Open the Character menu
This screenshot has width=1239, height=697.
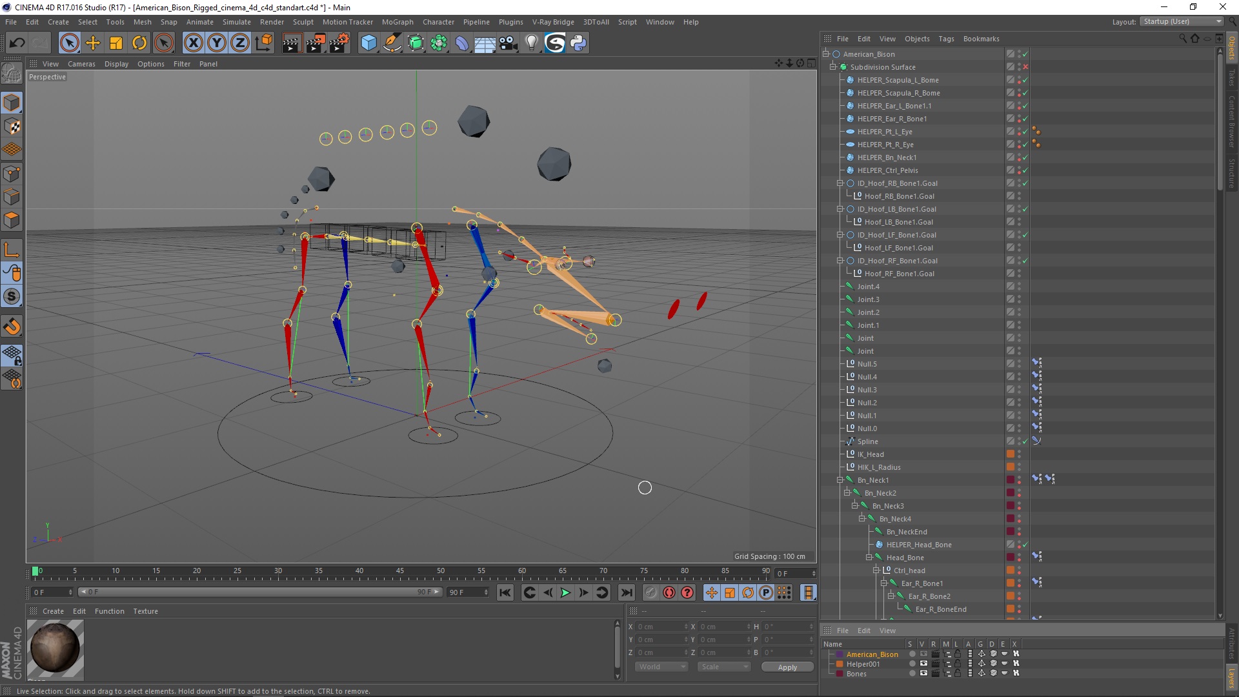click(438, 22)
